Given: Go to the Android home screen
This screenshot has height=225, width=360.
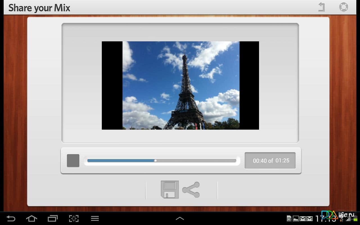Looking at the screenshot, I should pos(31,219).
